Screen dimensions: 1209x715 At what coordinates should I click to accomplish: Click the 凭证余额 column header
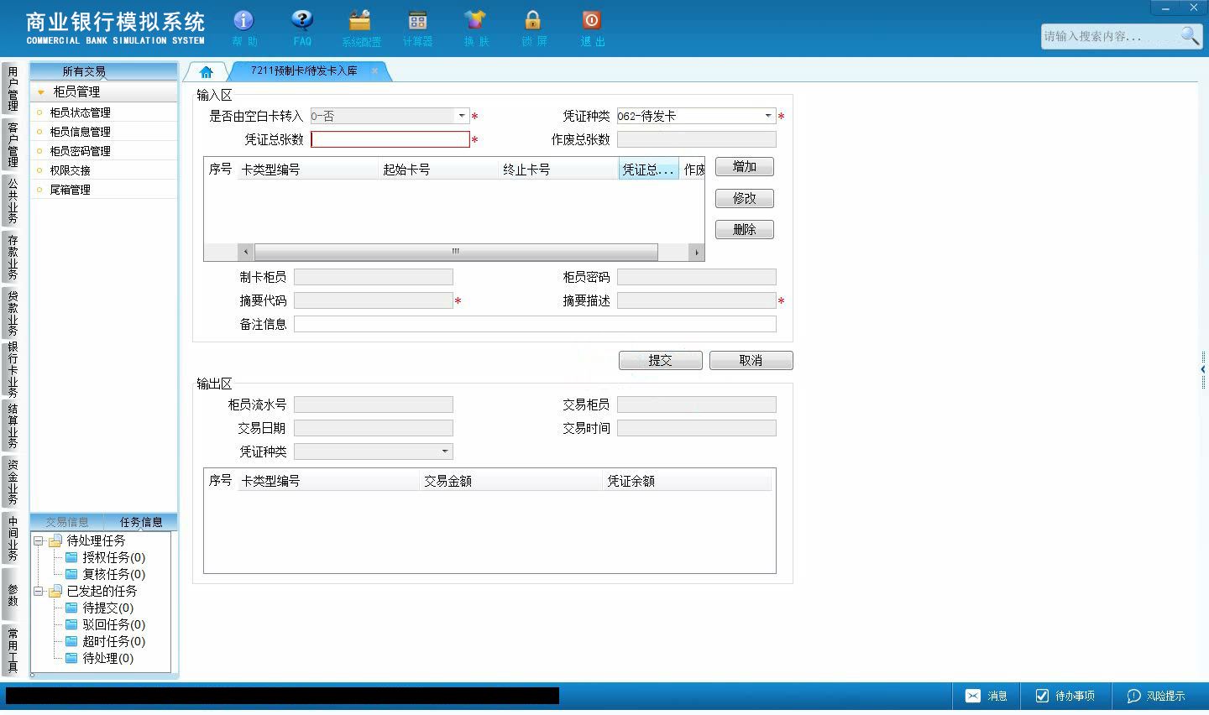tap(687, 481)
